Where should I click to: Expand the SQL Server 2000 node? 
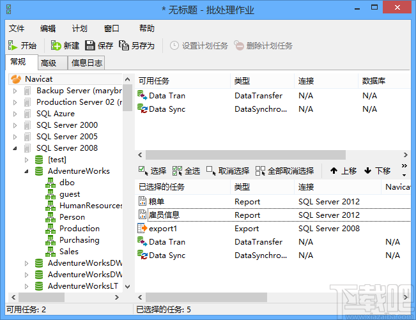pyautogui.click(x=15, y=125)
